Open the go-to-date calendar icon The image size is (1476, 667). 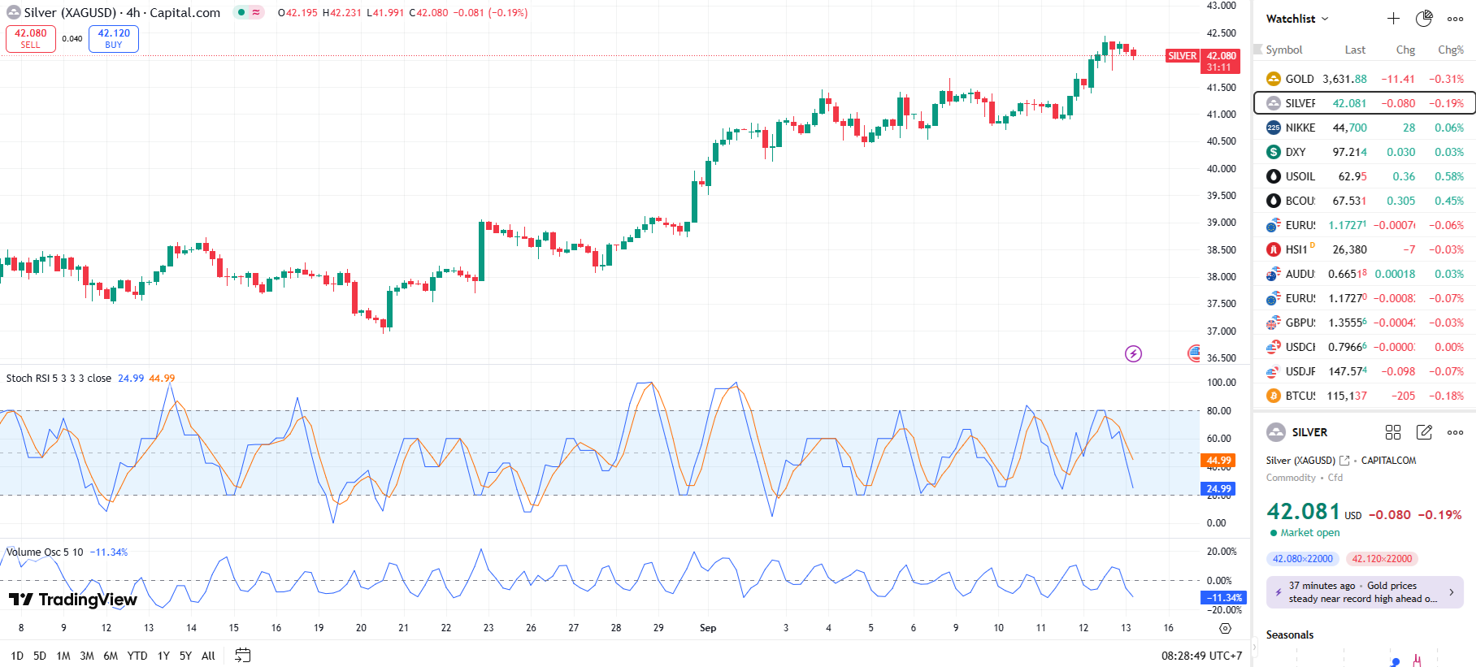pos(242,655)
